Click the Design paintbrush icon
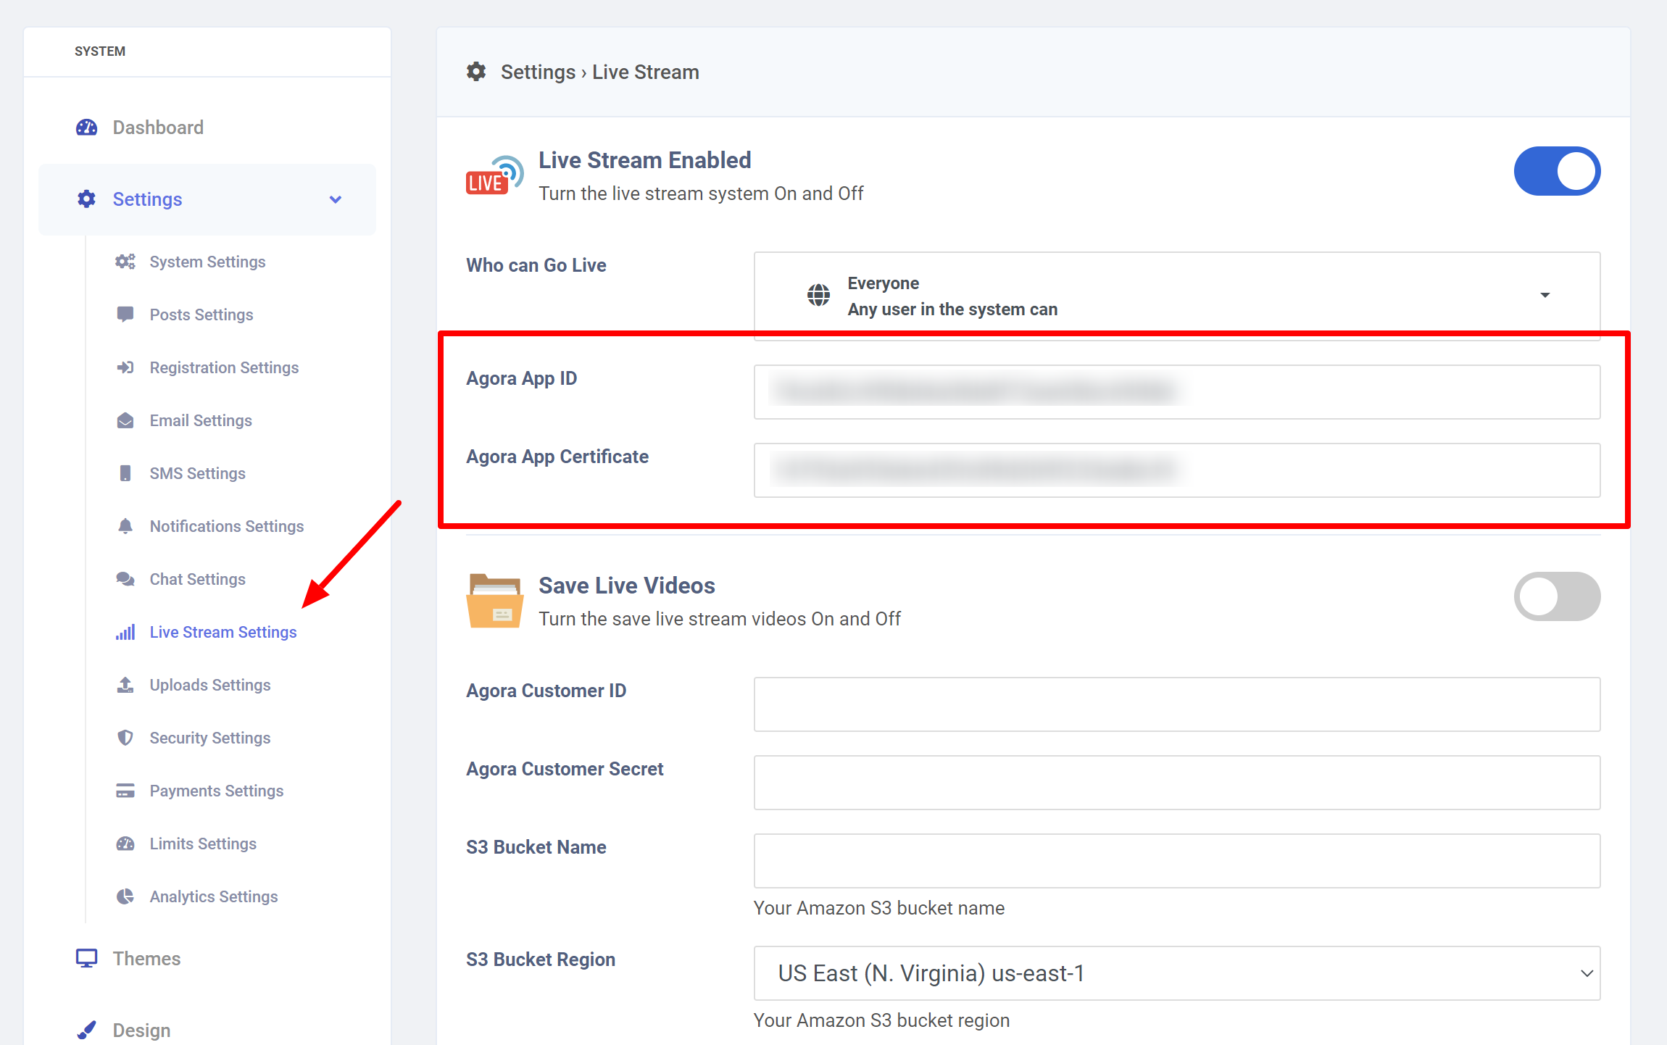Viewport: 1667px width, 1045px height. [86, 1030]
